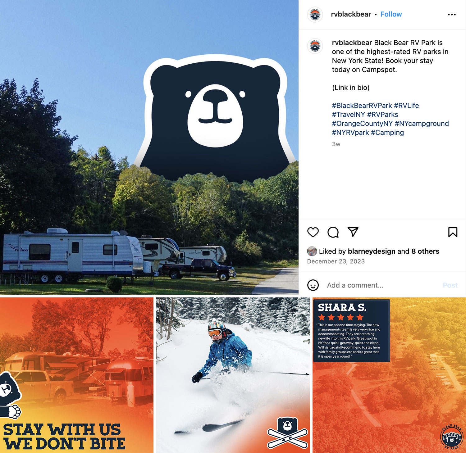Submit the comment with Post button
Screen dimensions: 466x453
[450, 285]
